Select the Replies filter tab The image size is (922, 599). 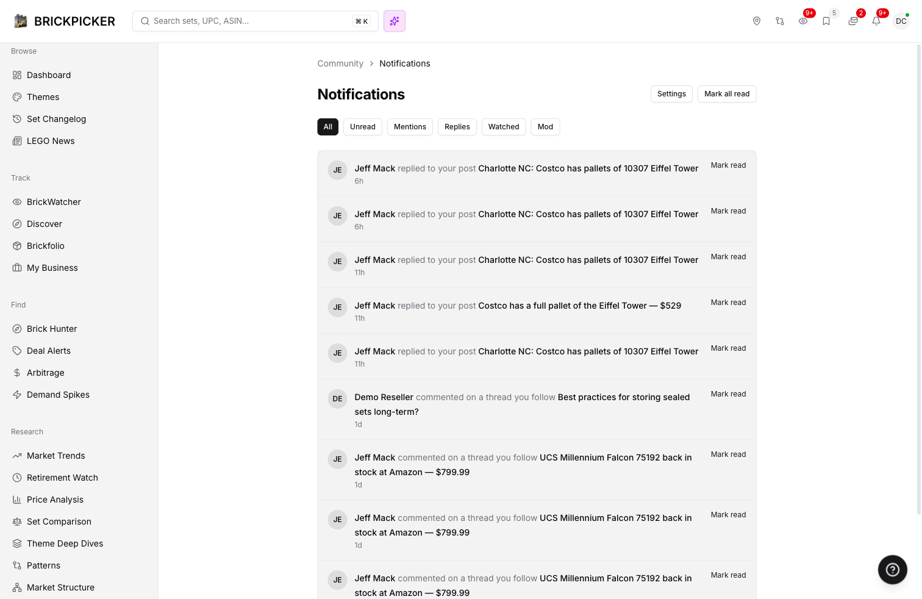click(457, 127)
